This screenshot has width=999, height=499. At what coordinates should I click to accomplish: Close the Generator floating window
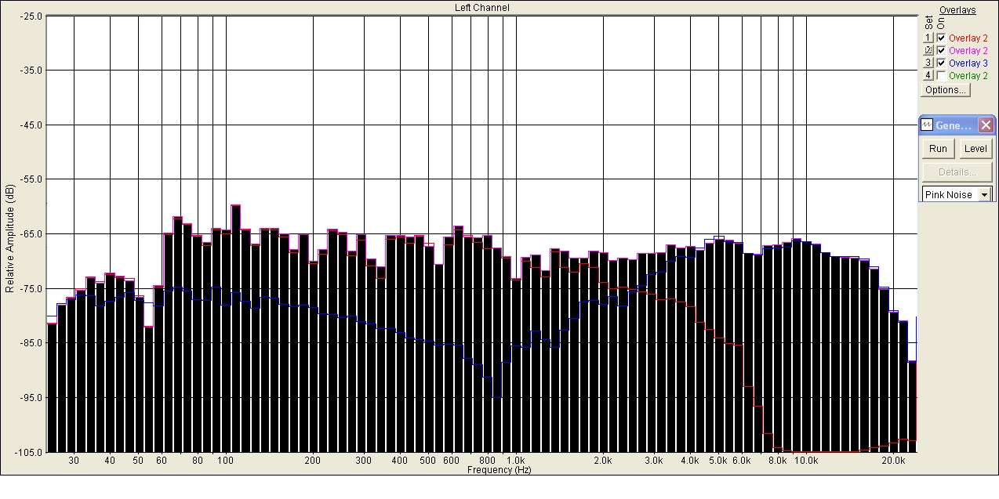pos(986,125)
